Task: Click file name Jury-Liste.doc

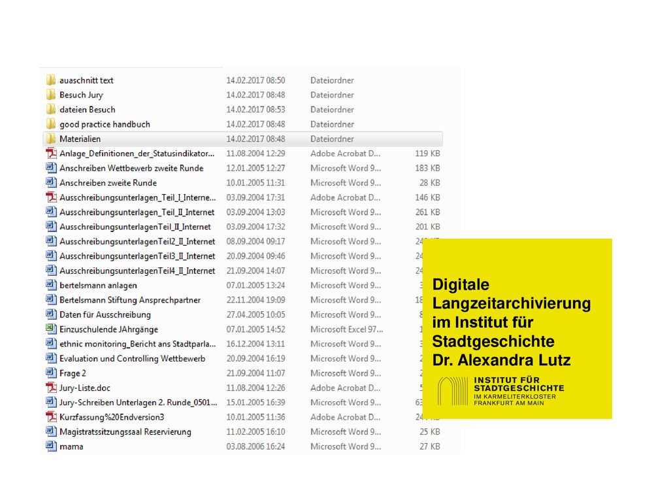Action: [85, 388]
